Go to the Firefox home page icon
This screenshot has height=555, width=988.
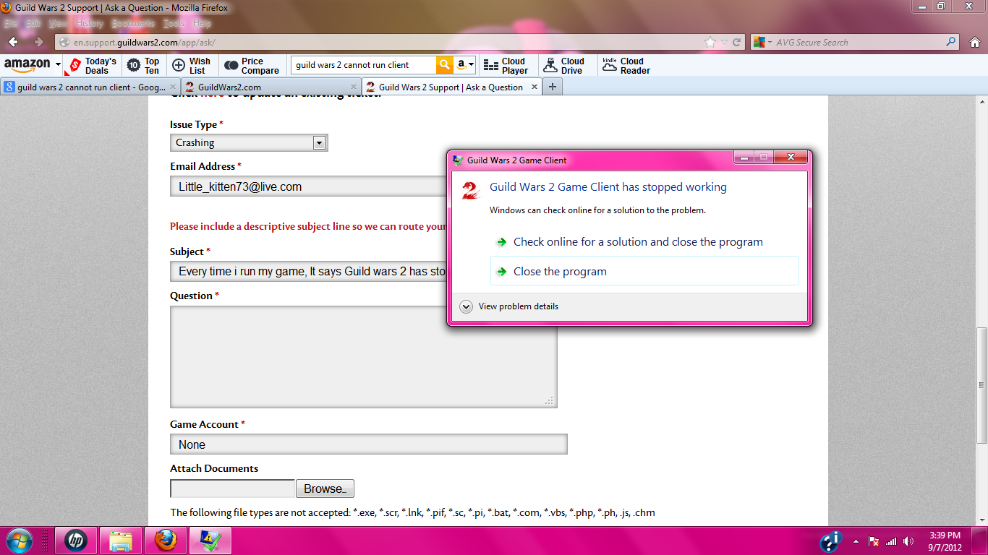(x=975, y=42)
